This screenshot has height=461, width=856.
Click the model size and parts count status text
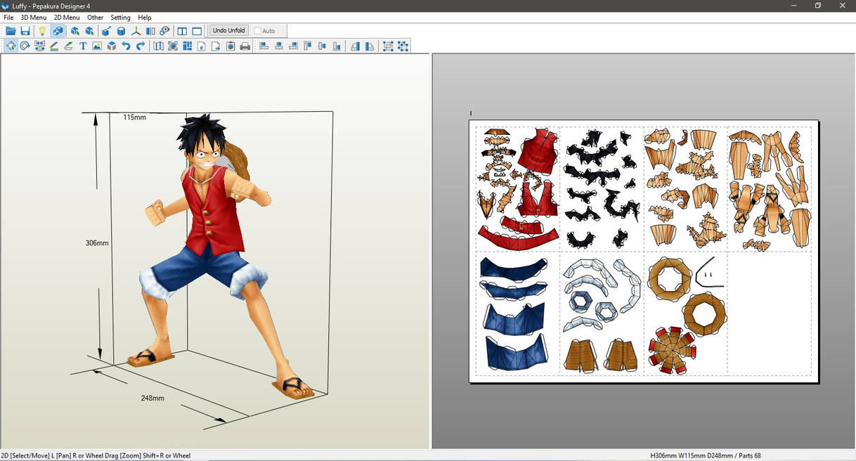tap(705, 456)
